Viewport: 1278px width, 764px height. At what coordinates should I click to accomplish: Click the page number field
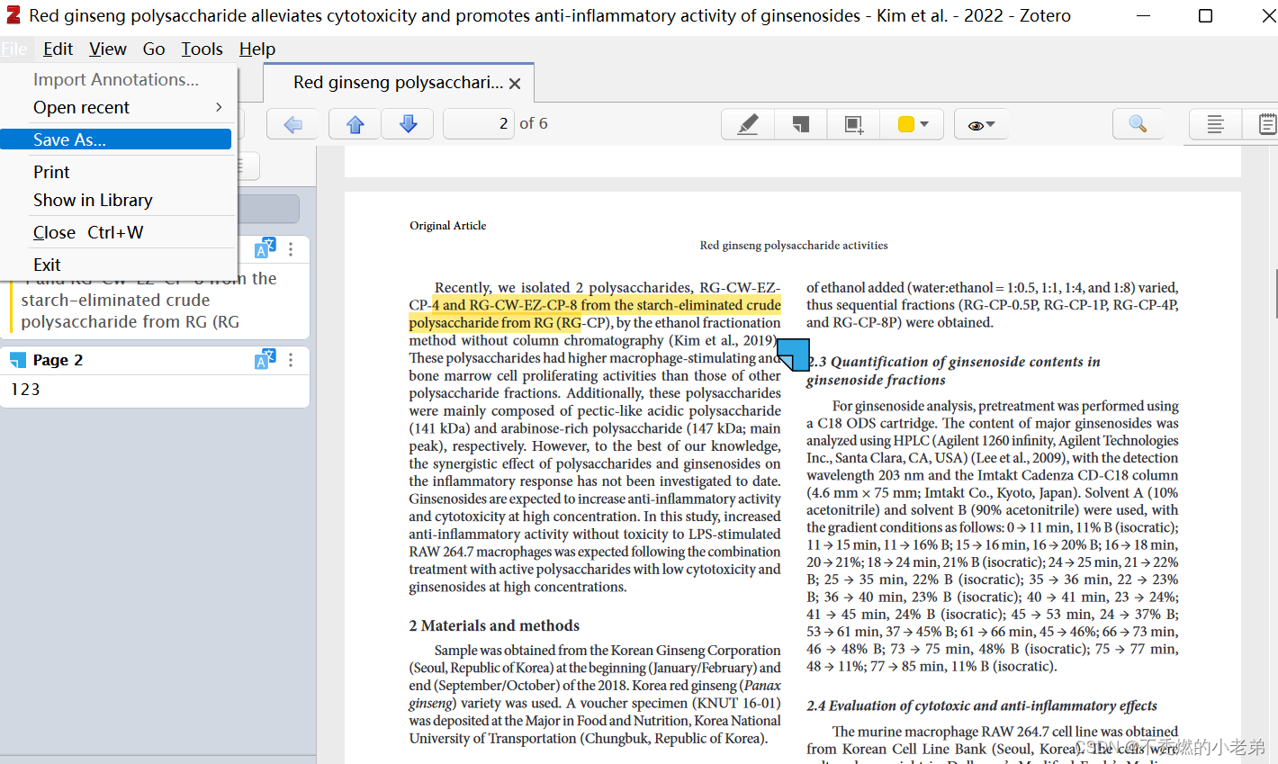[479, 124]
